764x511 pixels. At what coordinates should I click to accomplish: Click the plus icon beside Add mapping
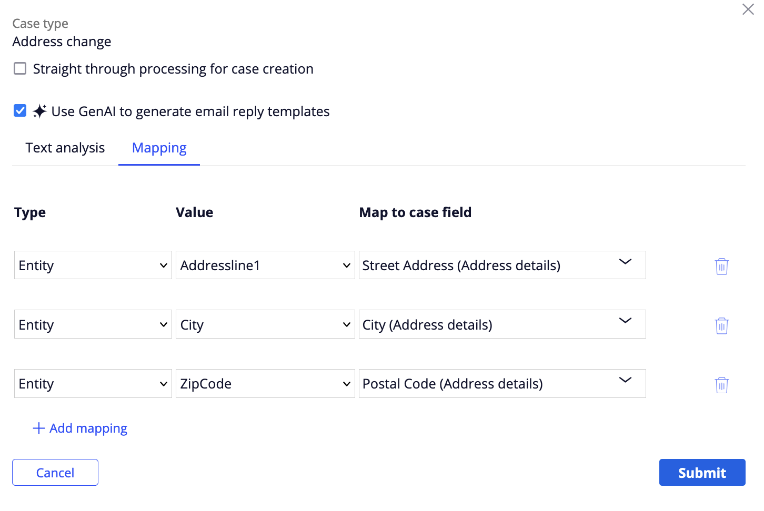38,428
